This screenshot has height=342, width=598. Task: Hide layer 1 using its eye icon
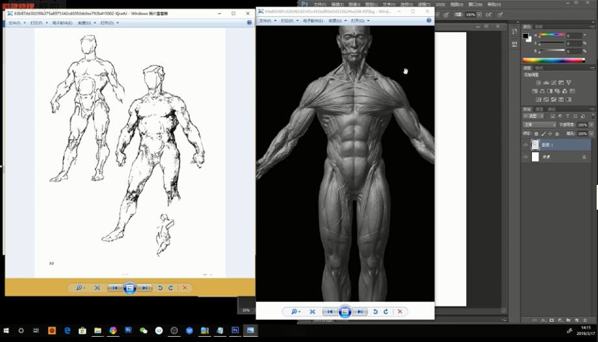[x=526, y=145]
